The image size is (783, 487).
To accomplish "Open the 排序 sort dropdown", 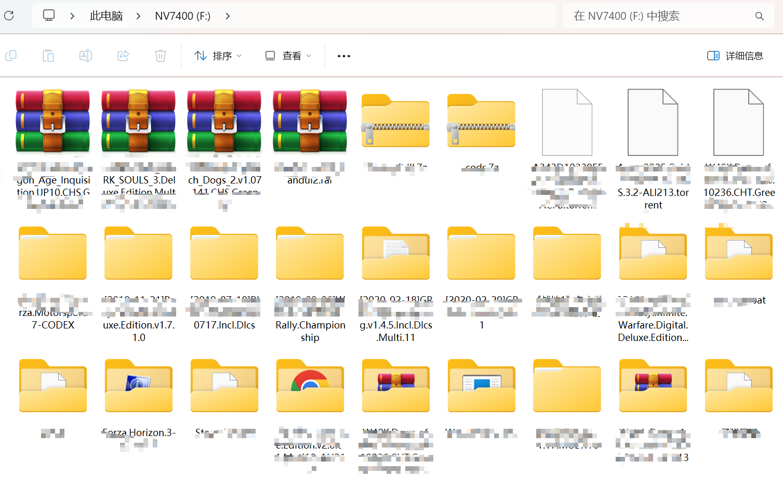I will pos(218,56).
